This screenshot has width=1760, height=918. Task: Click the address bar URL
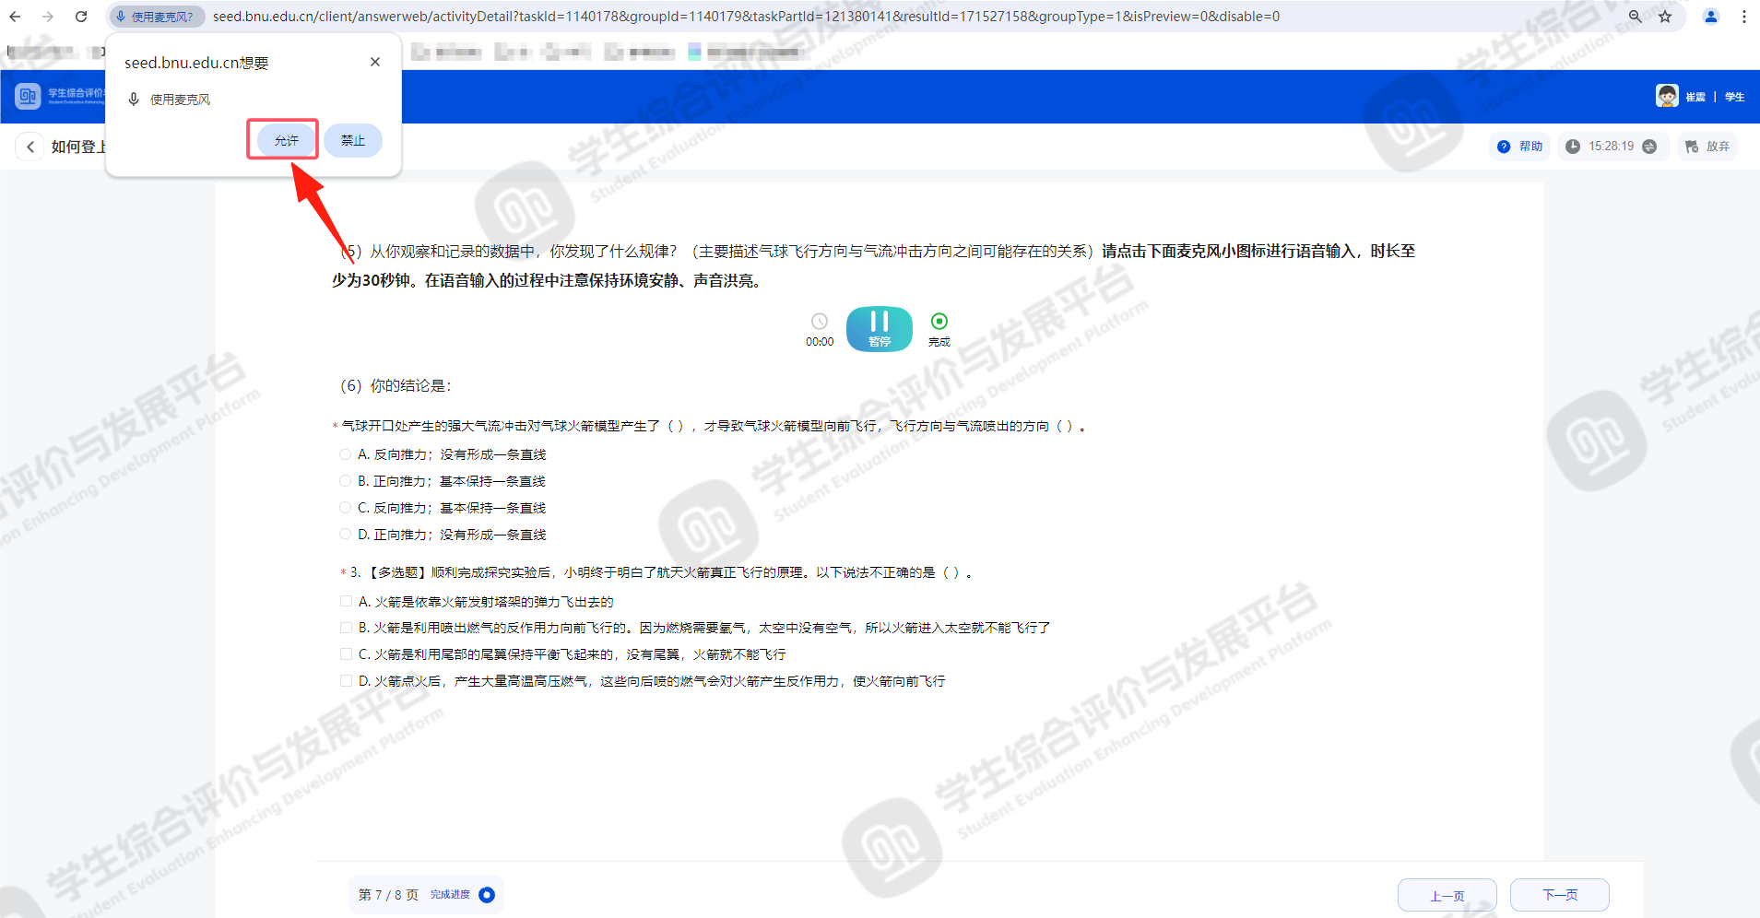tap(746, 17)
